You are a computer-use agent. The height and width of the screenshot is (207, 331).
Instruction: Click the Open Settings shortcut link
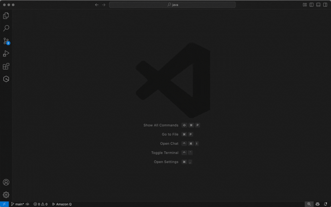[x=166, y=162]
